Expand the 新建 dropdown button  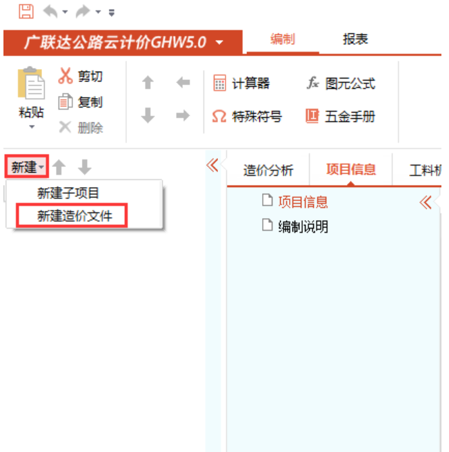pos(28,167)
